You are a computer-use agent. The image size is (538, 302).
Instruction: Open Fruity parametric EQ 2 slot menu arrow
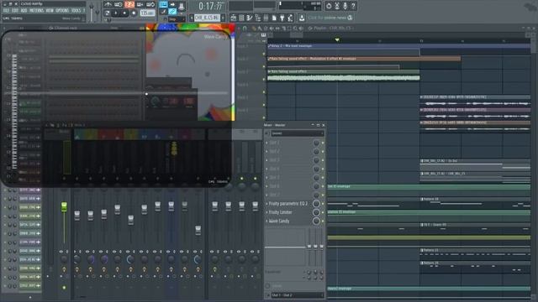267,204
